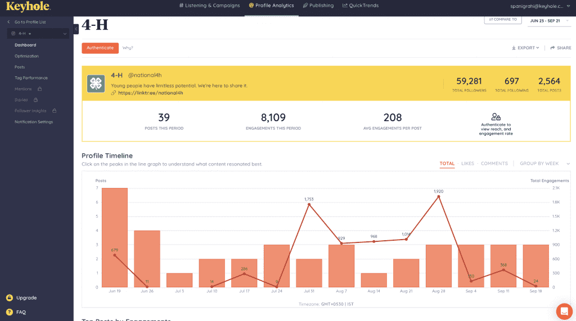
Task: Open Profile Analytics tab
Action: (x=272, y=6)
